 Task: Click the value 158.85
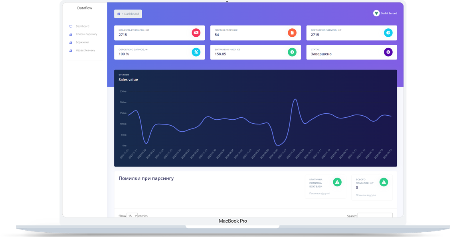click(x=220, y=54)
